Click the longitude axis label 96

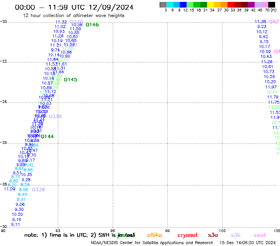pos(113,230)
